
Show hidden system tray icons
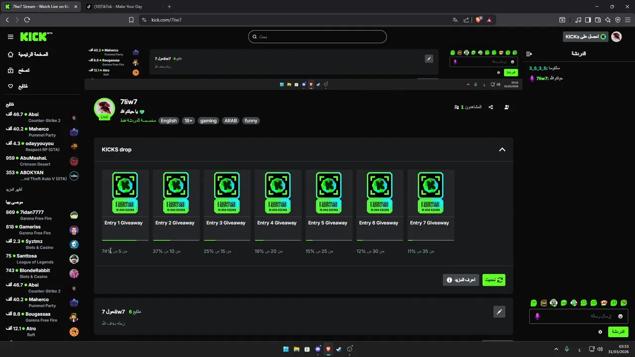coord(556,349)
